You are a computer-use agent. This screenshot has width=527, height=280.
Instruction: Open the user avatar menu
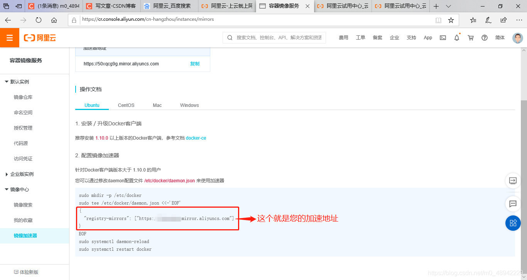click(x=518, y=38)
